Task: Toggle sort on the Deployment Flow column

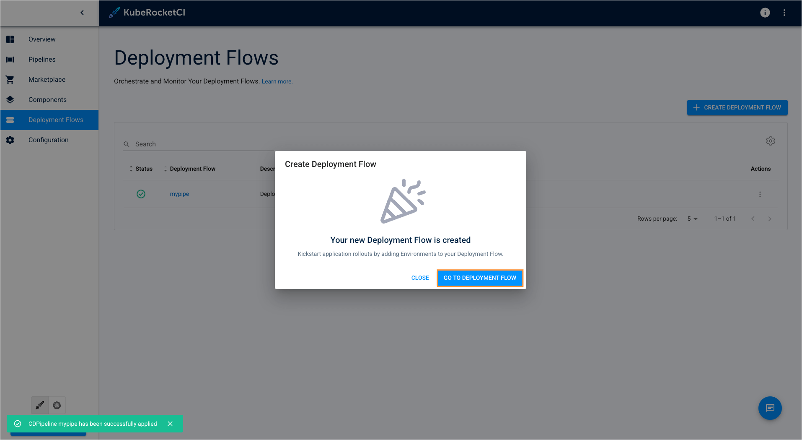Action: coord(165,168)
